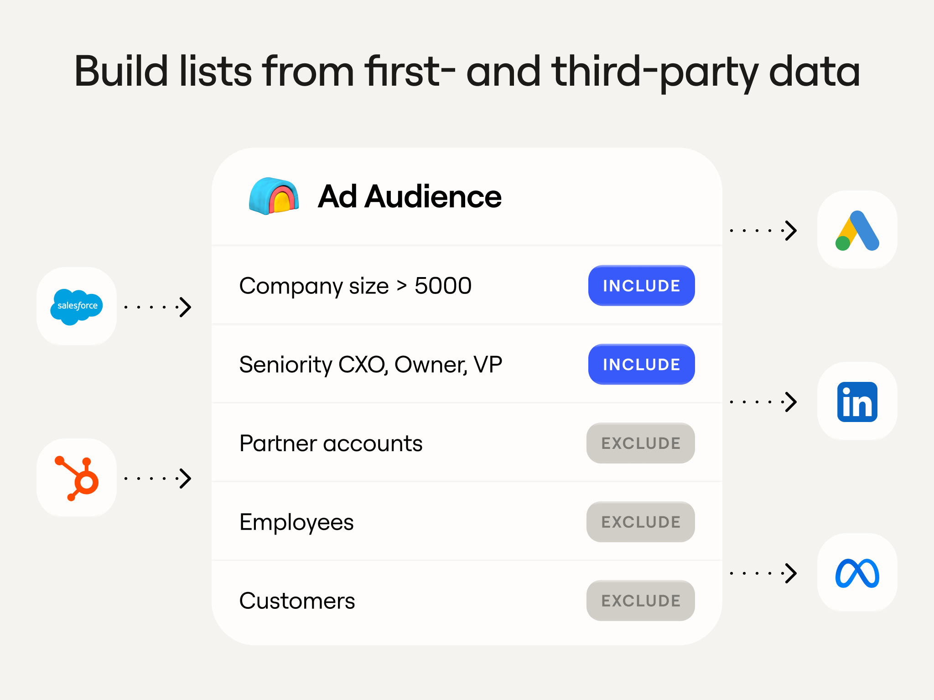The image size is (934, 700).
Task: Click the Meta infinity logo
Action: [857, 573]
